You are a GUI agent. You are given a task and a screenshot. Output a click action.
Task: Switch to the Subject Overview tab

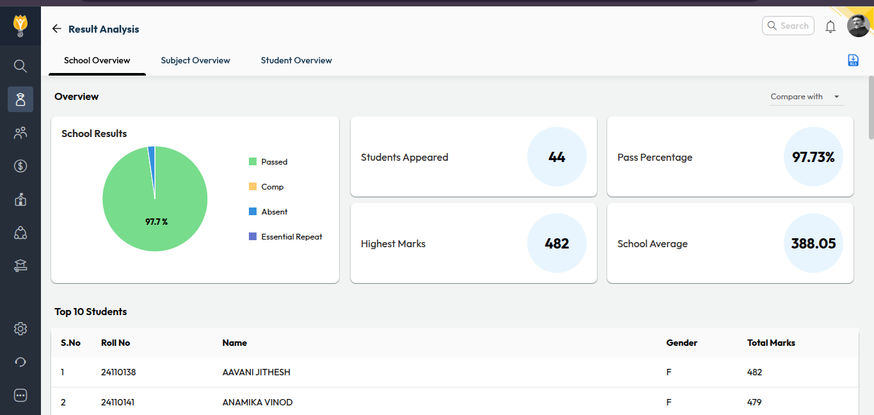[x=195, y=60]
